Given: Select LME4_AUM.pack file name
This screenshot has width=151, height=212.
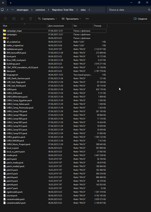Looking at the screenshot, I should 14,93.
